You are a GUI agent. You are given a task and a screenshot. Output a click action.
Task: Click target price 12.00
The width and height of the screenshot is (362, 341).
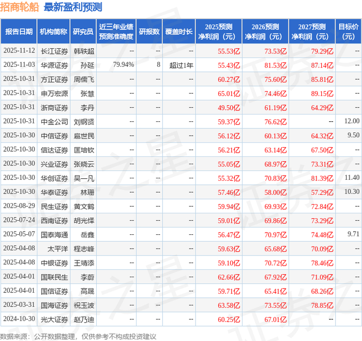coord(352,121)
